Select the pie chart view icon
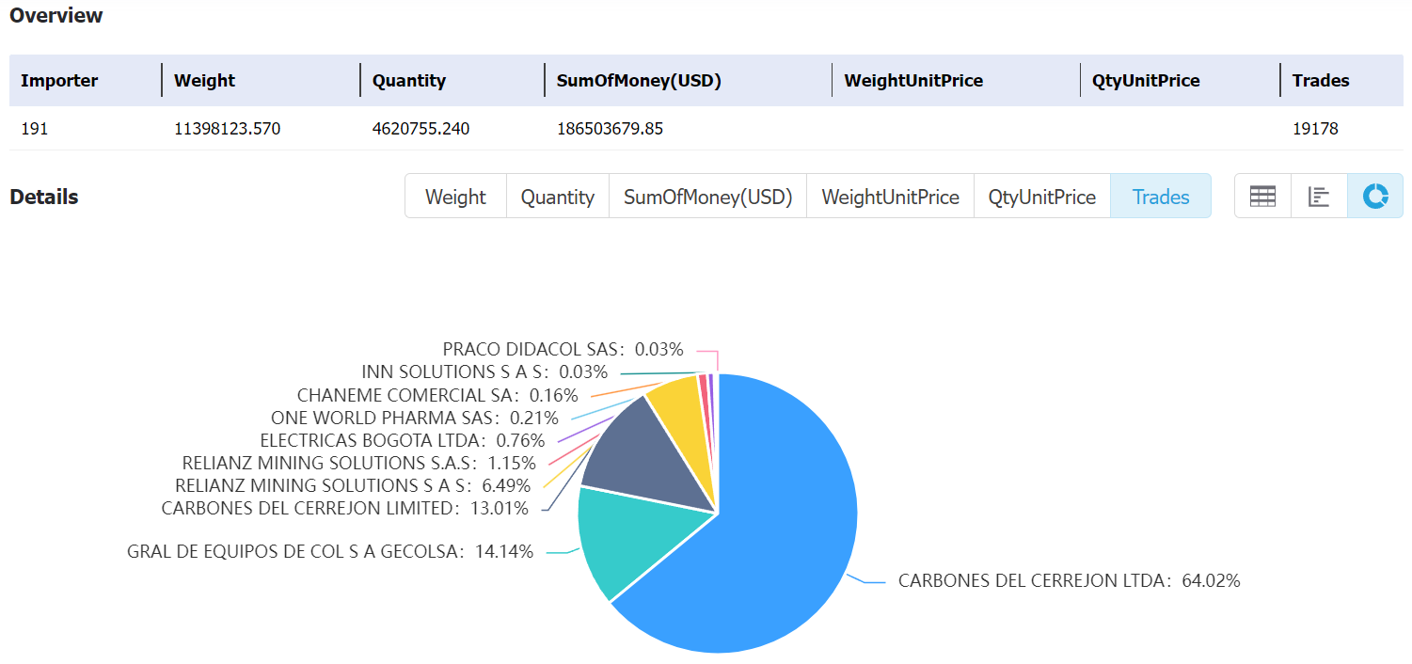The image size is (1412, 664). point(1375,197)
